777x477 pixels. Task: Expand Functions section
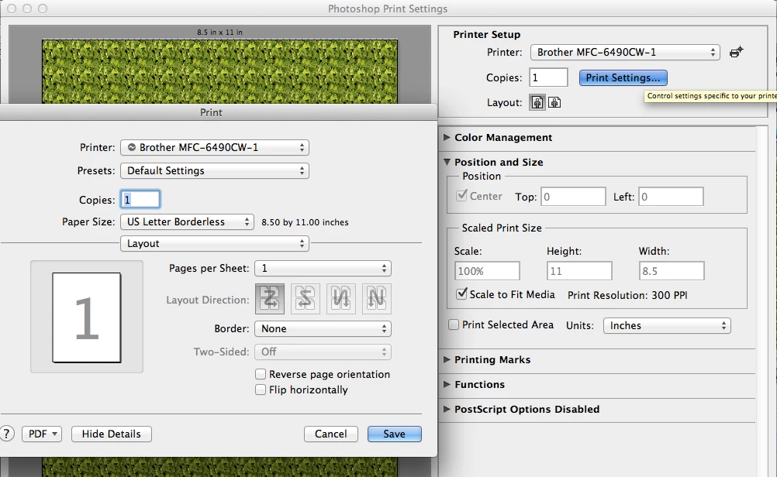tap(447, 384)
